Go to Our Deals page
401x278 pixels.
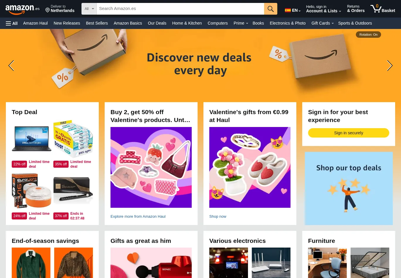[x=157, y=23]
